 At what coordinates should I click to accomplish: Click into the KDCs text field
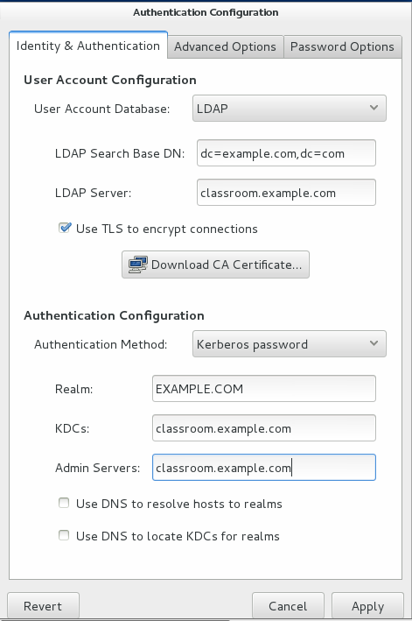(x=264, y=428)
